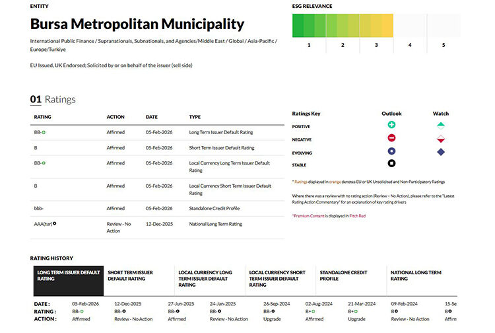Click the DATE column header
The image size is (495, 333).
coord(152,117)
